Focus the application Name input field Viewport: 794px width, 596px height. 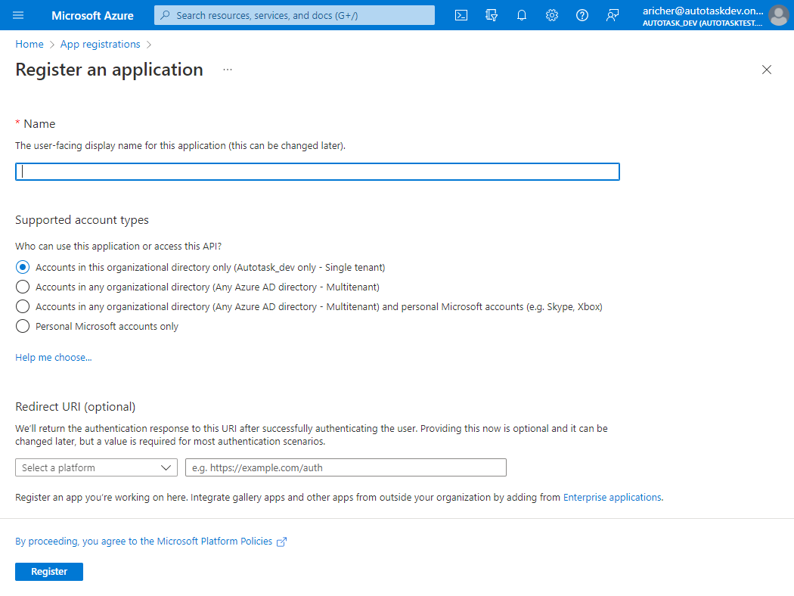(x=318, y=172)
